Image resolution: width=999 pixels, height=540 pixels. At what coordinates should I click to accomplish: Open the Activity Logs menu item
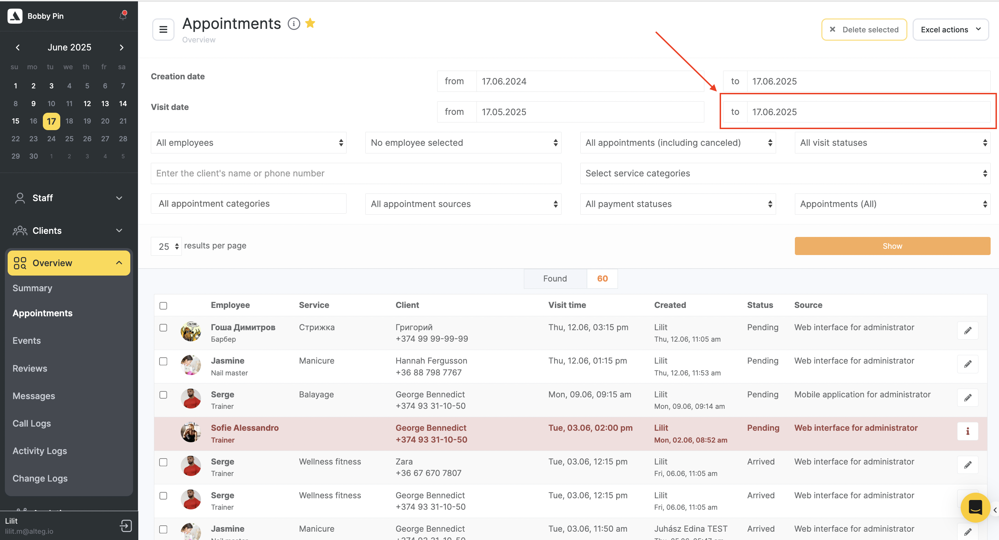(40, 451)
